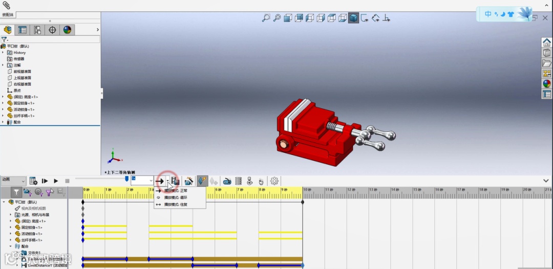Click the Stop playback button
Viewport: 553px width, 269px height.
tap(67, 181)
